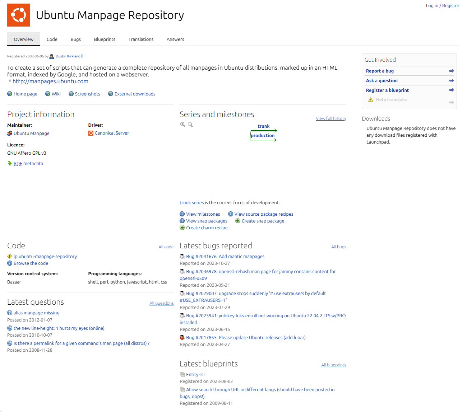Click the Log in / Register link
Viewport: 467px width, 412px height.
pos(443,5)
